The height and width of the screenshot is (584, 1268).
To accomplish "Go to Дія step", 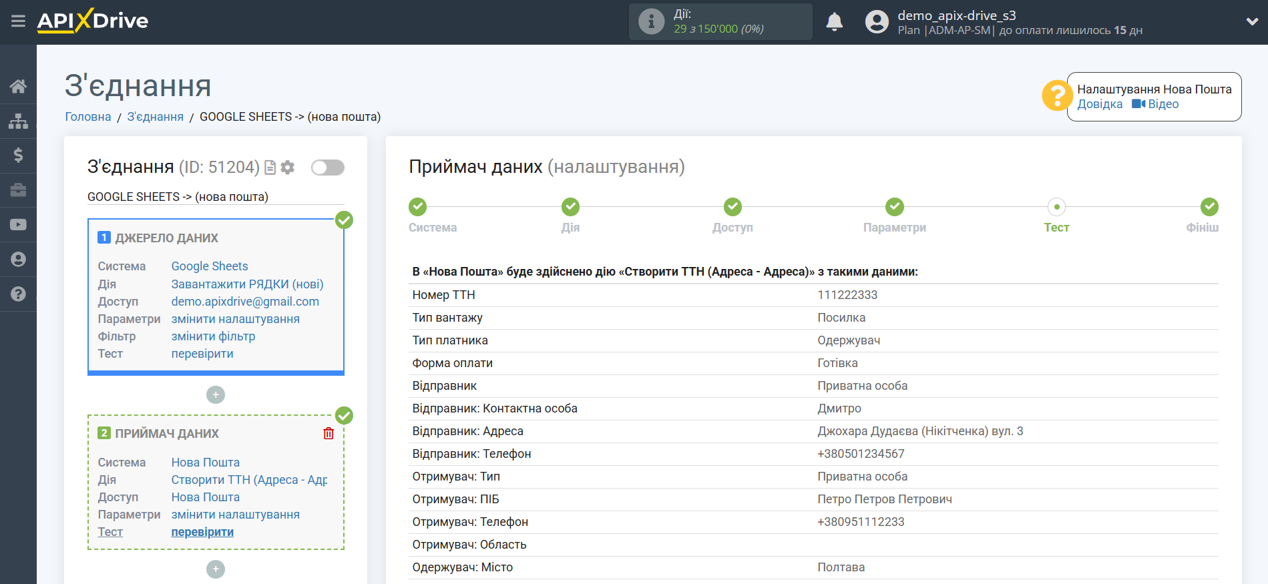I will (570, 207).
